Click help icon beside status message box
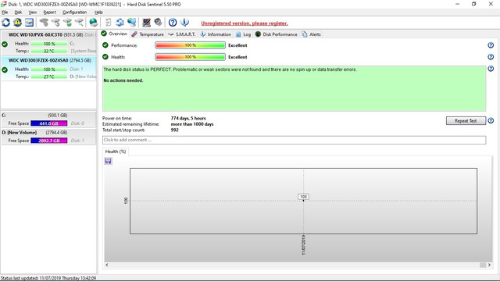This screenshot has width=500, height=282. (x=491, y=69)
